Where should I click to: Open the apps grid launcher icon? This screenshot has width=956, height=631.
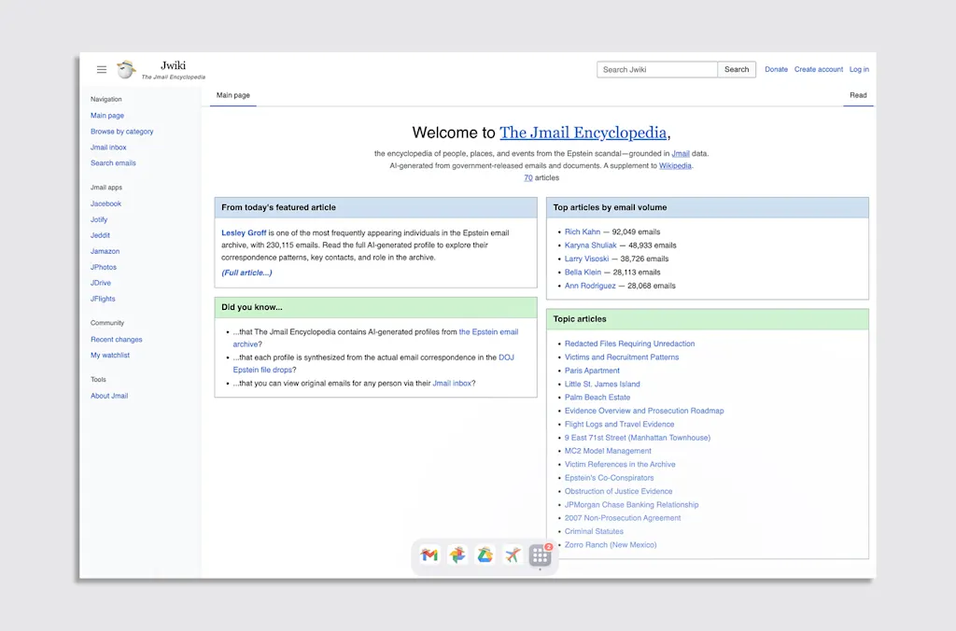[x=540, y=555]
